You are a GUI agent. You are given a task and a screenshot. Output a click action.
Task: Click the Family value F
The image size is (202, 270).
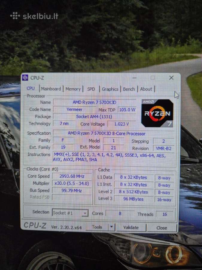pyautogui.click(x=63, y=140)
